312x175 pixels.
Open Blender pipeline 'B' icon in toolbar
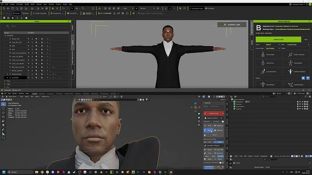click(13, 18)
